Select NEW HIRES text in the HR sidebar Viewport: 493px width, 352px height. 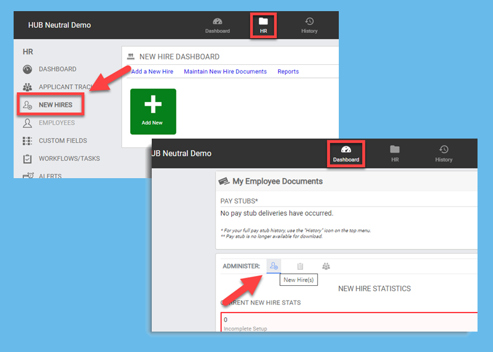coord(56,105)
